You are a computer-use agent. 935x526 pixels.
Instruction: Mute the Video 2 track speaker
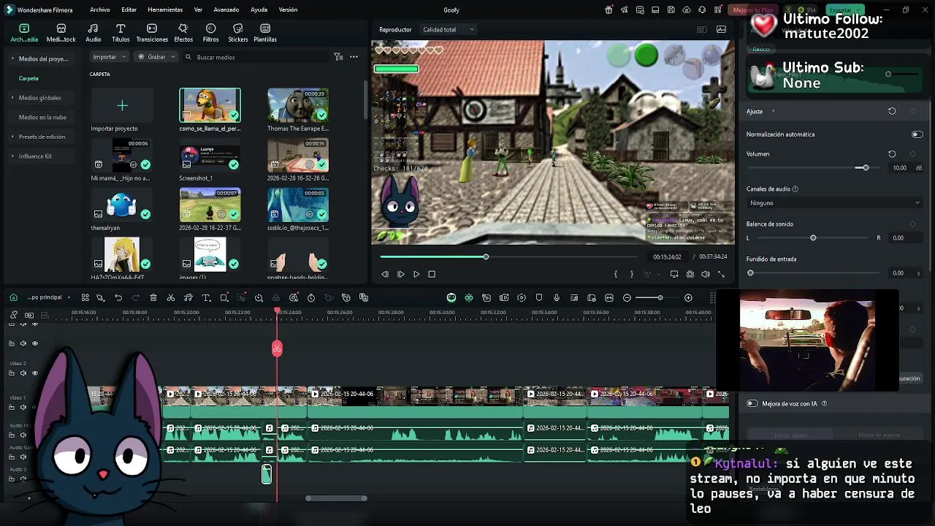[x=23, y=373]
